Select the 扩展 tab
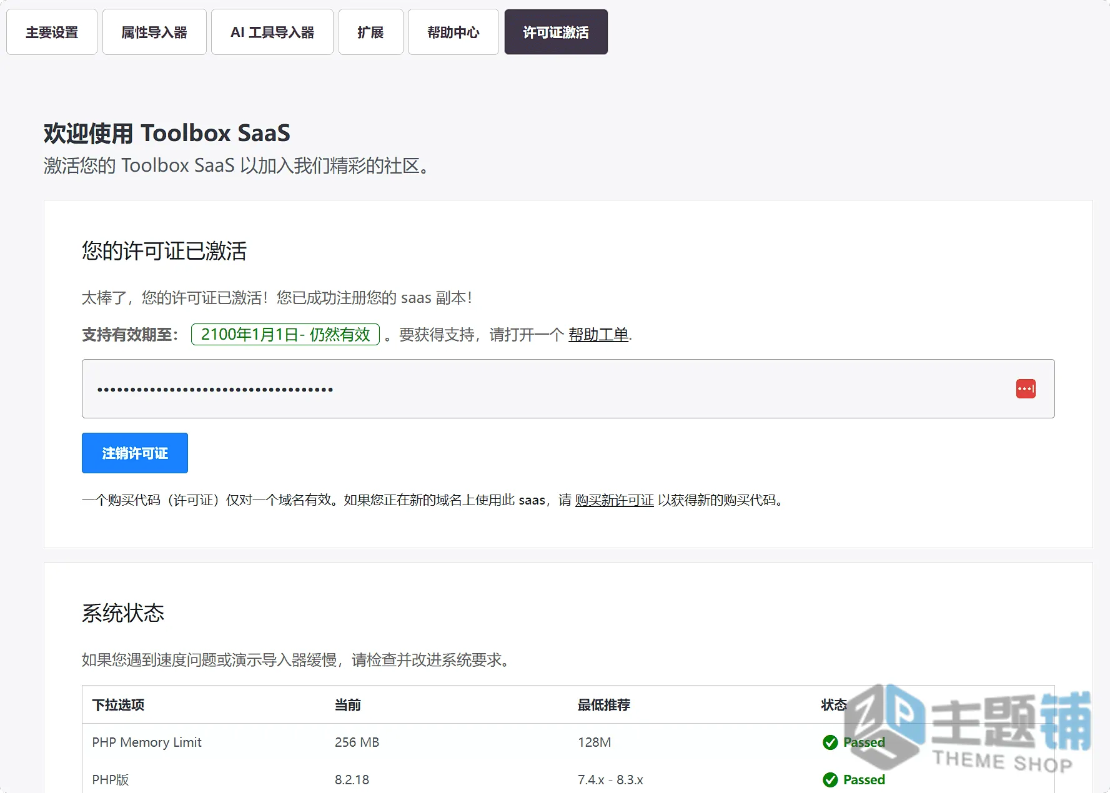1110x793 pixels. pyautogui.click(x=370, y=32)
